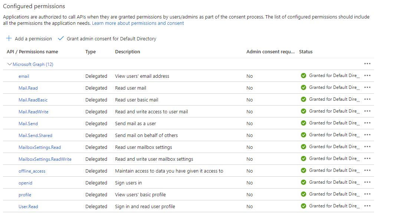Viewport: 416px width, 220px height.
Task: Open the ellipsis menu for offline_access row
Action: coord(367,170)
